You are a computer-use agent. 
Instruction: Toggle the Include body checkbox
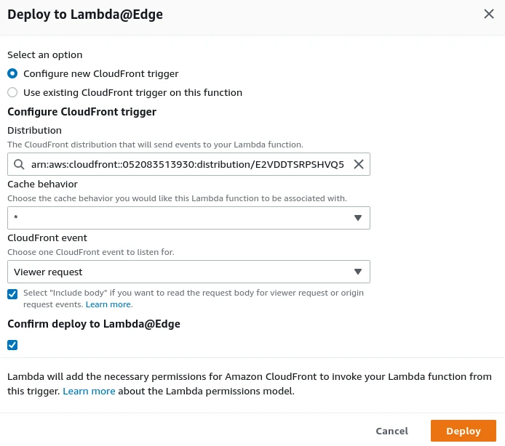click(x=12, y=293)
